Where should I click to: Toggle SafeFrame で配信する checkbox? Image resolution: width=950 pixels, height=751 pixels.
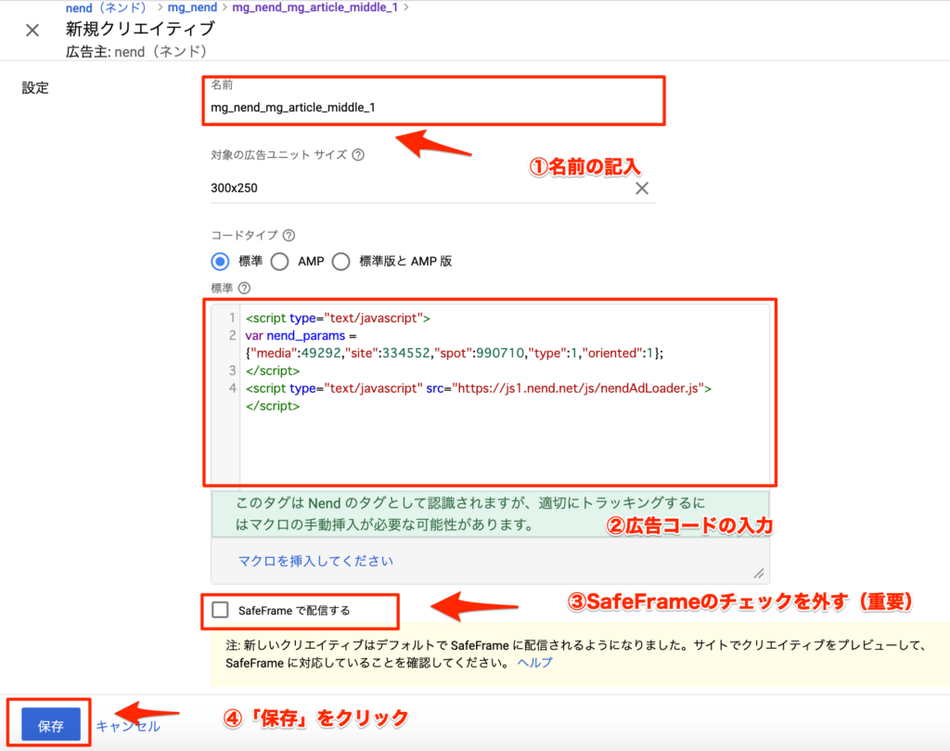(221, 610)
